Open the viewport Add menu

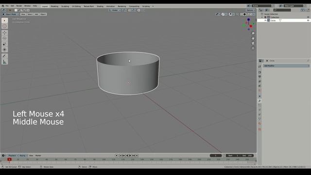36,14
